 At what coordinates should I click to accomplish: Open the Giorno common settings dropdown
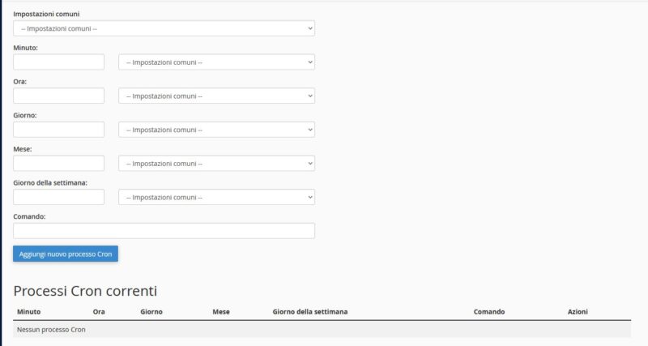[x=216, y=130]
